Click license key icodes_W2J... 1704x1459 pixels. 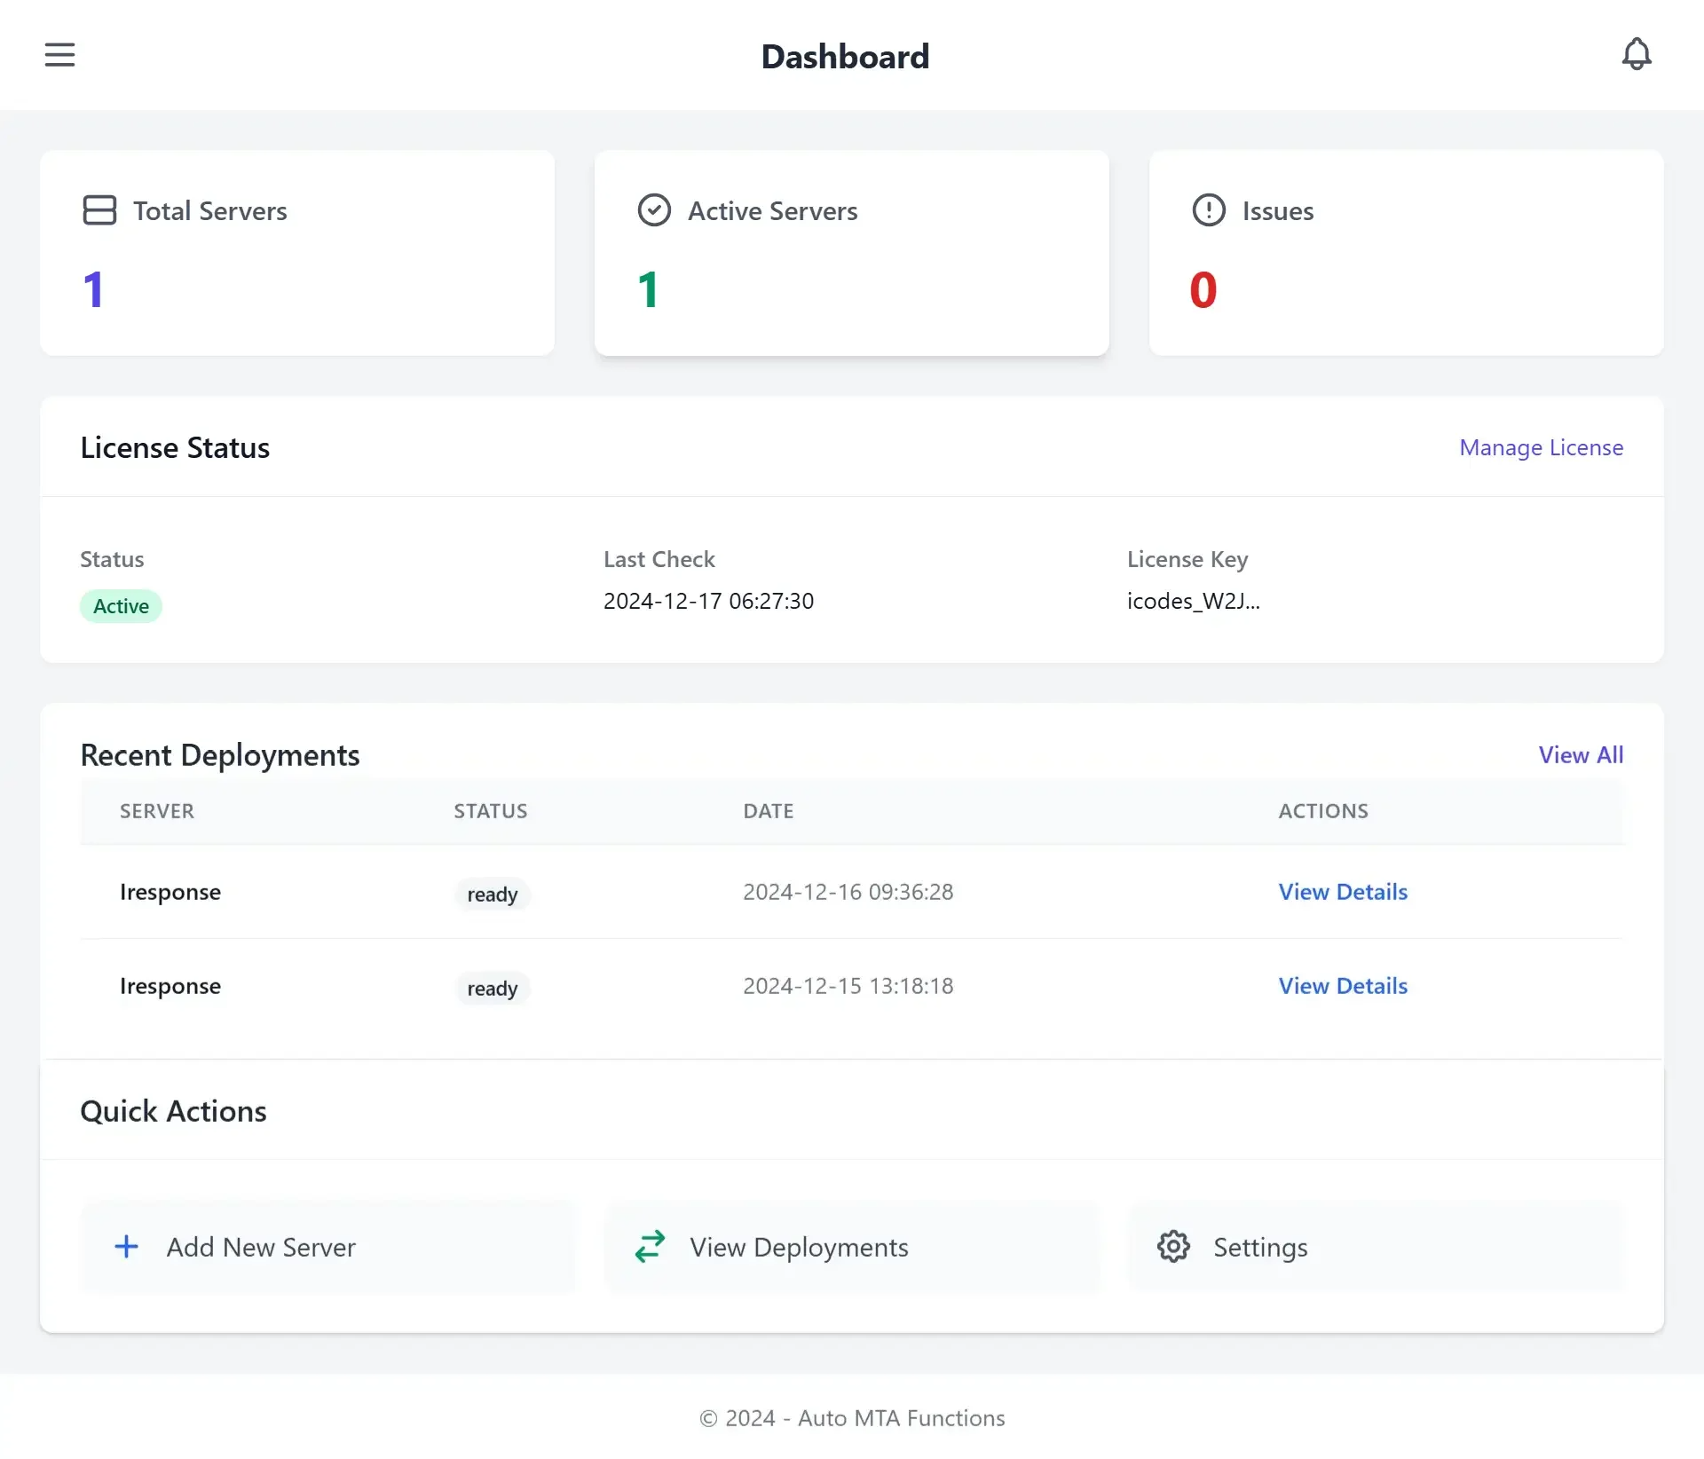tap(1193, 602)
